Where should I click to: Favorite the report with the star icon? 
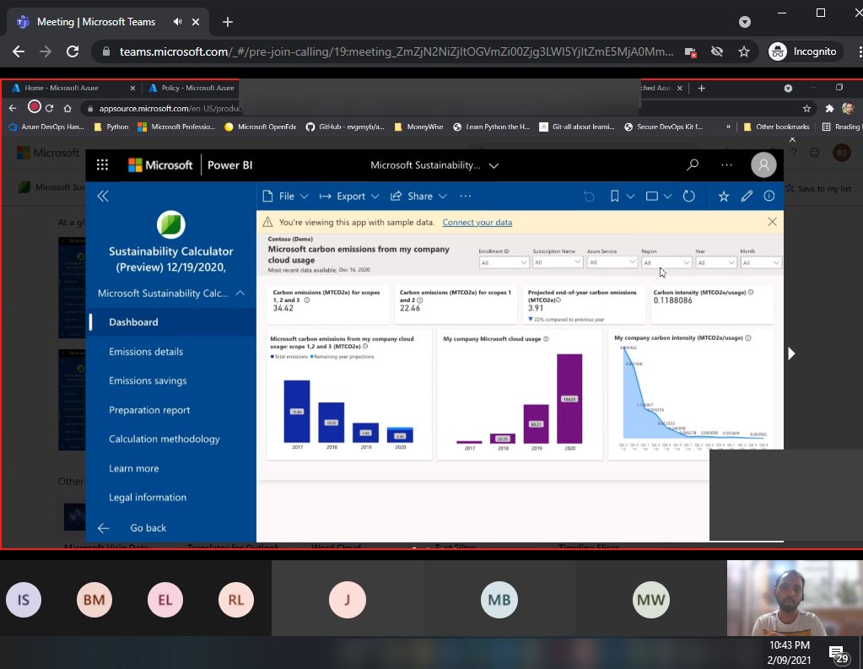pyautogui.click(x=723, y=196)
